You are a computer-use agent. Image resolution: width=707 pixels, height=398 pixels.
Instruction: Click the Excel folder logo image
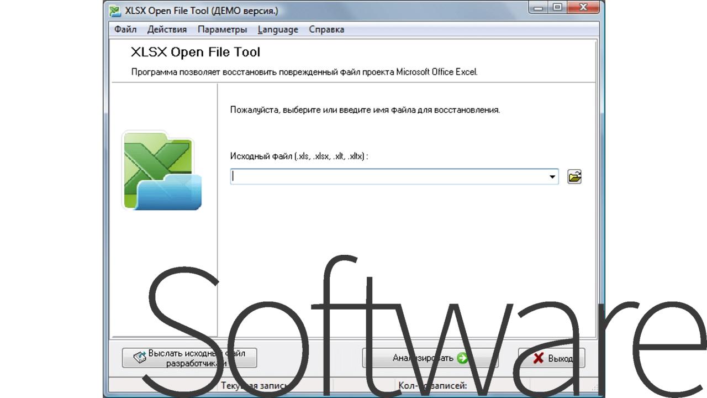162,170
